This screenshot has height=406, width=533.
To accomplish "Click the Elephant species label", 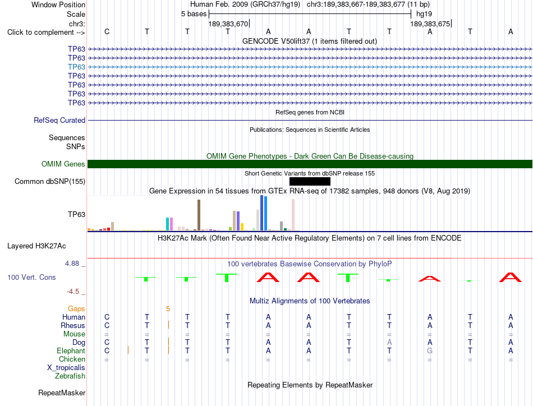I will tap(71, 350).
